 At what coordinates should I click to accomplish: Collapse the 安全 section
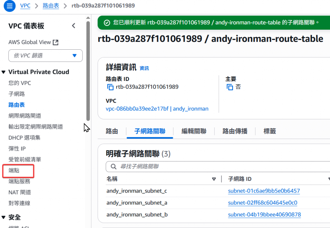pyautogui.click(x=3, y=217)
